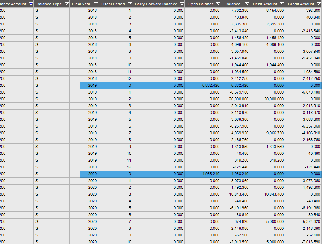Open filter on Carry Forward Balance column
The image size is (322, 244).
click(182, 4)
